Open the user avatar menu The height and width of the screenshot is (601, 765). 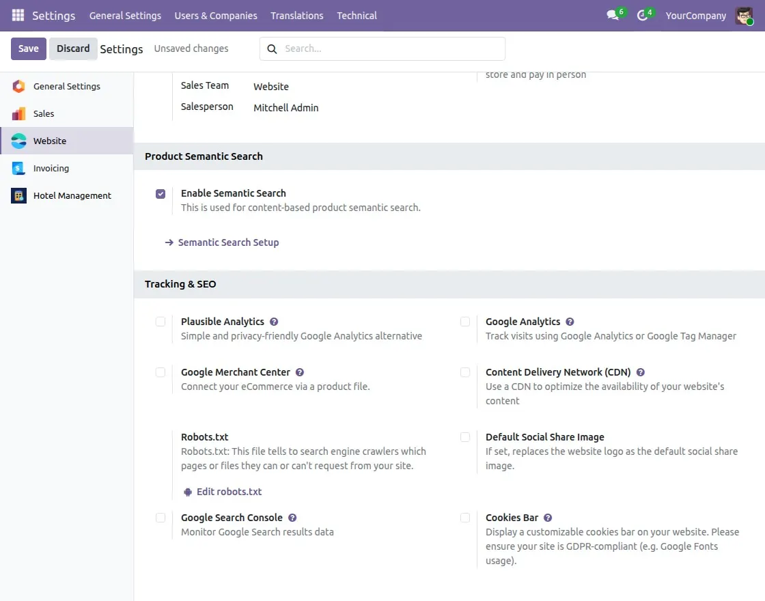[744, 16]
